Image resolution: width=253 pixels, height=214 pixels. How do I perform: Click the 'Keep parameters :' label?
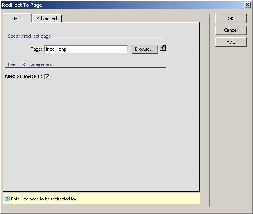23,76
